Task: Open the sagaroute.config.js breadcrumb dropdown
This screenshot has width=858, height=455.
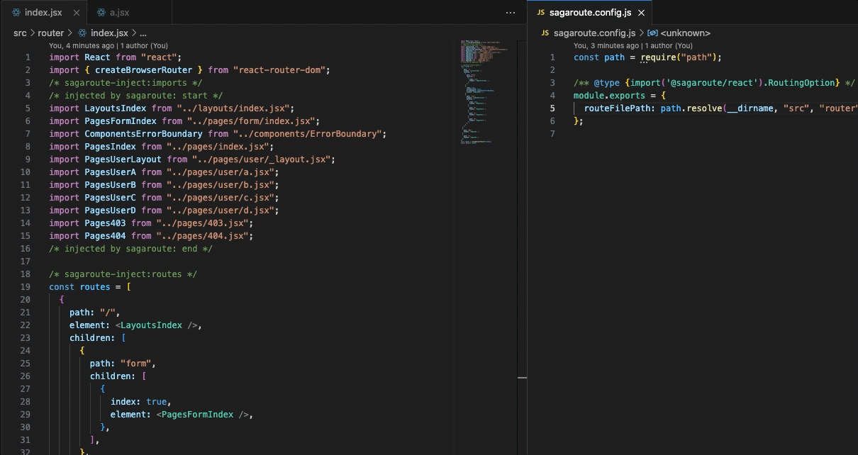Action: tap(594, 33)
